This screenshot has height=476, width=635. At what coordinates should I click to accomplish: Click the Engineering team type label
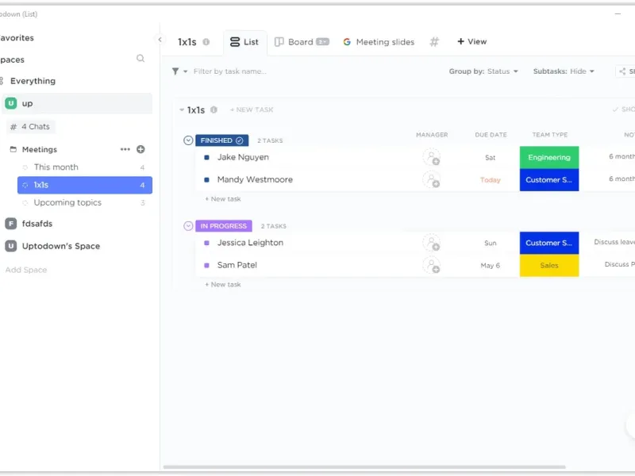coord(548,157)
